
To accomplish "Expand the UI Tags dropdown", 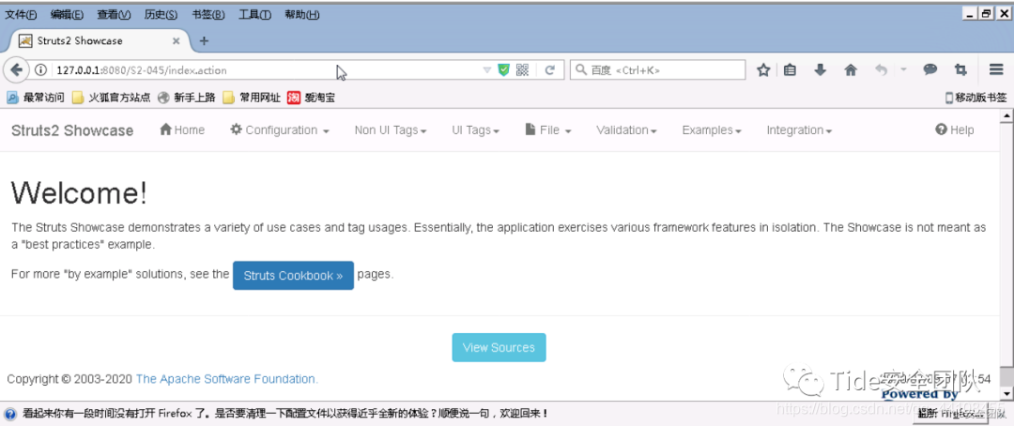I will [475, 129].
